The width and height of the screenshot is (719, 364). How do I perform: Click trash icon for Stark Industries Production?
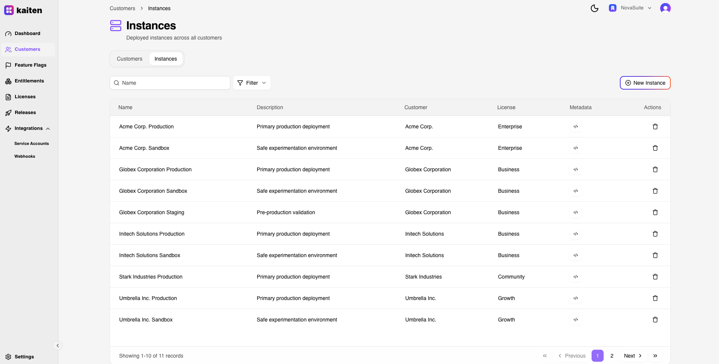[655, 277]
